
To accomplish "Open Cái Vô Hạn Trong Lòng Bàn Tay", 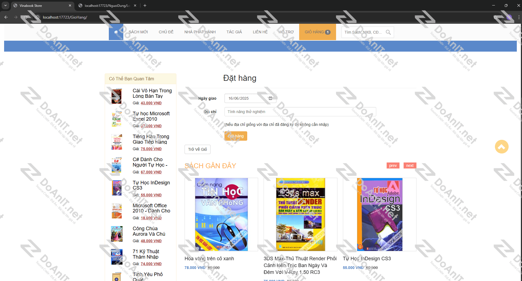I will pyautogui.click(x=152, y=93).
